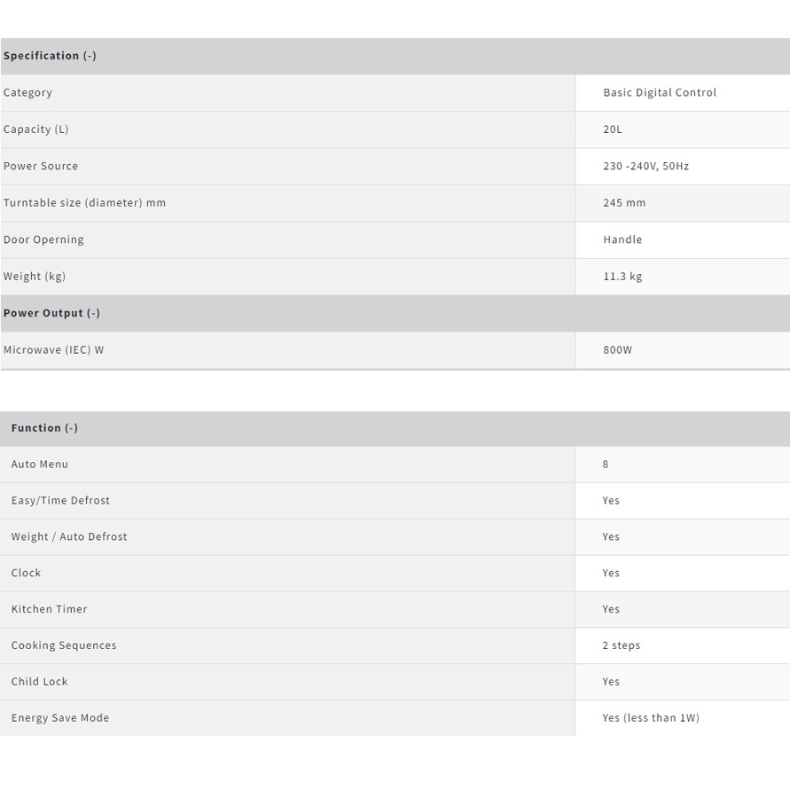Click the Category row label
Image resolution: width=790 pixels, height=790 pixels.
(27, 92)
